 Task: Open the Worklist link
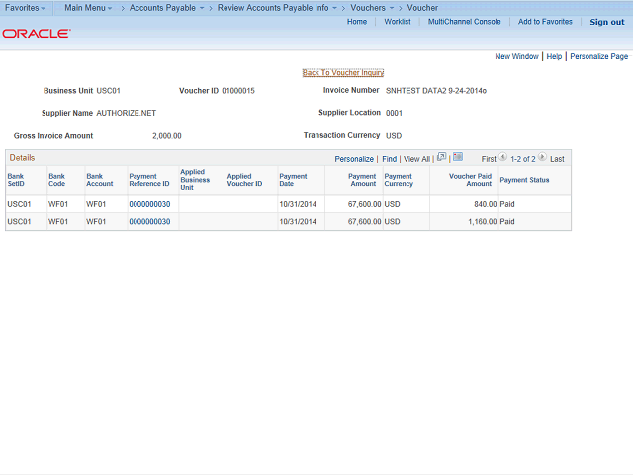click(398, 22)
